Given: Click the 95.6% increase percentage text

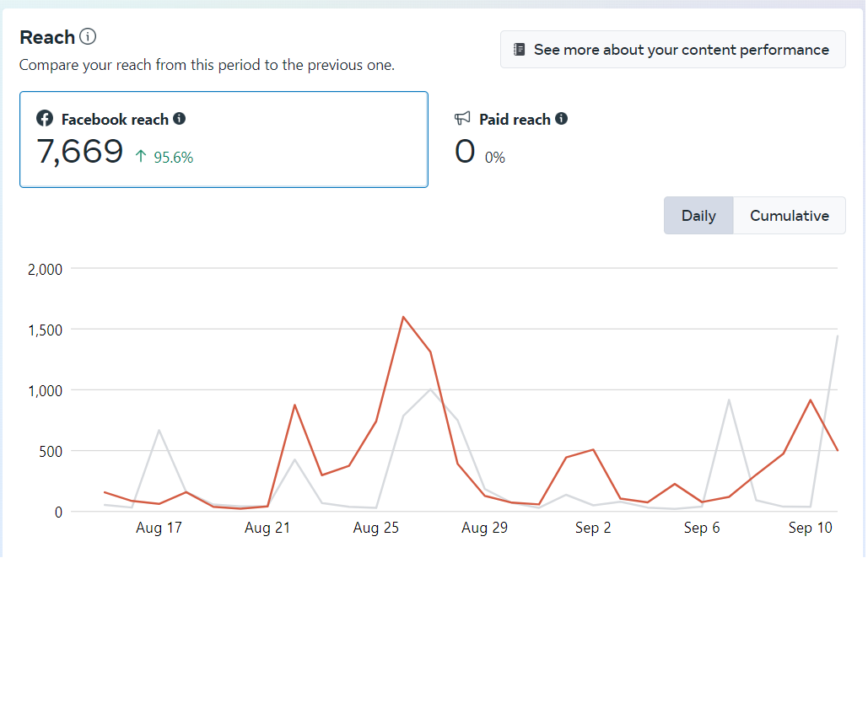Looking at the screenshot, I should (x=173, y=158).
